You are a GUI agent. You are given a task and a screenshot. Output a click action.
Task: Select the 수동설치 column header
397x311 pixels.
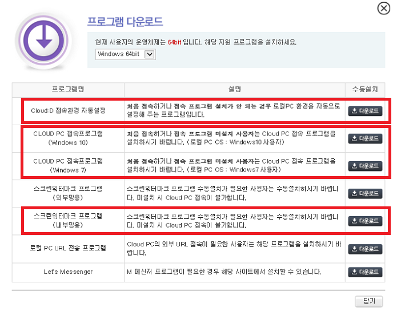coord(365,90)
